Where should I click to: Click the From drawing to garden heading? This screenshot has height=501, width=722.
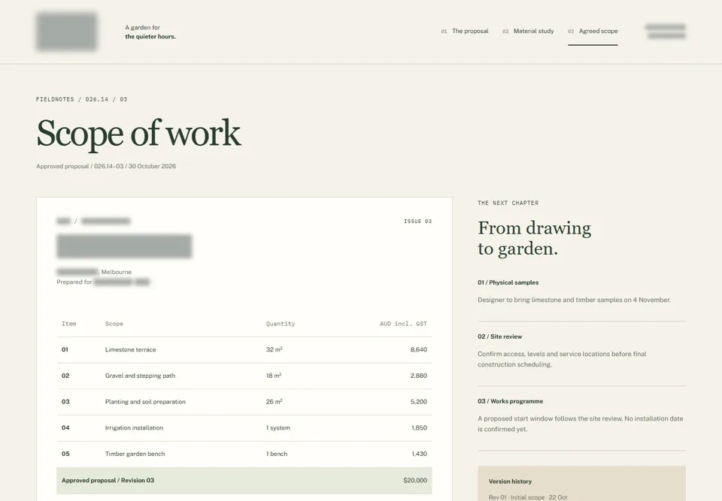tap(534, 238)
